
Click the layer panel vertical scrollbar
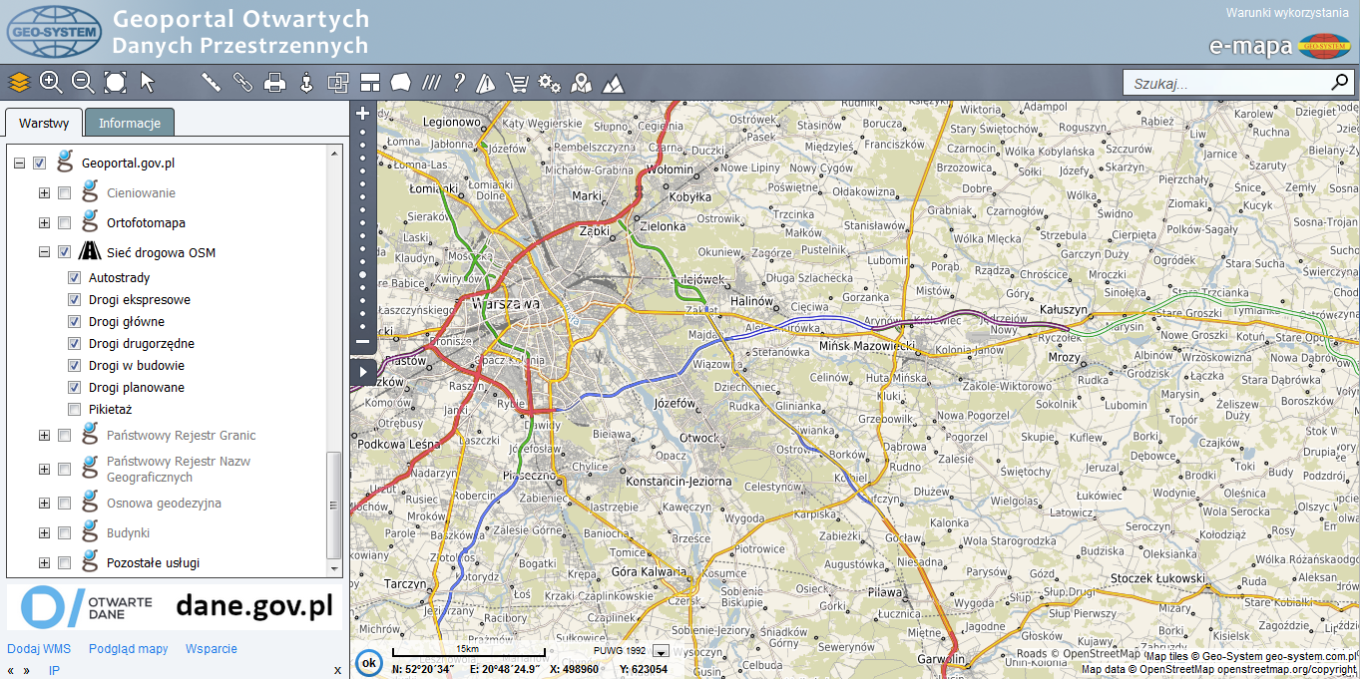click(334, 504)
